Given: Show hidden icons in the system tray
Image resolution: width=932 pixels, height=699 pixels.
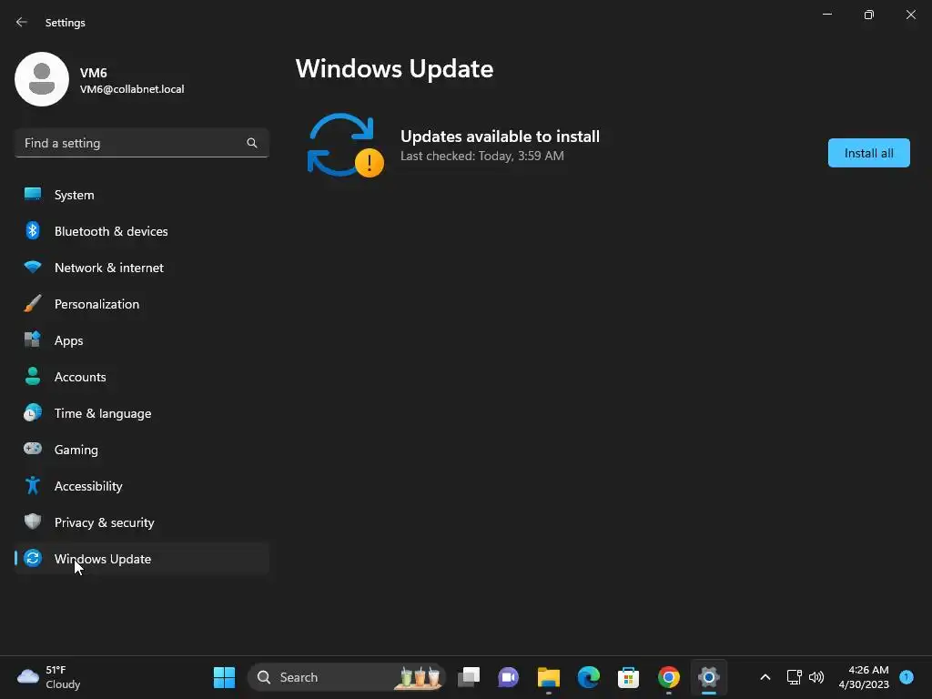Looking at the screenshot, I should point(765,677).
